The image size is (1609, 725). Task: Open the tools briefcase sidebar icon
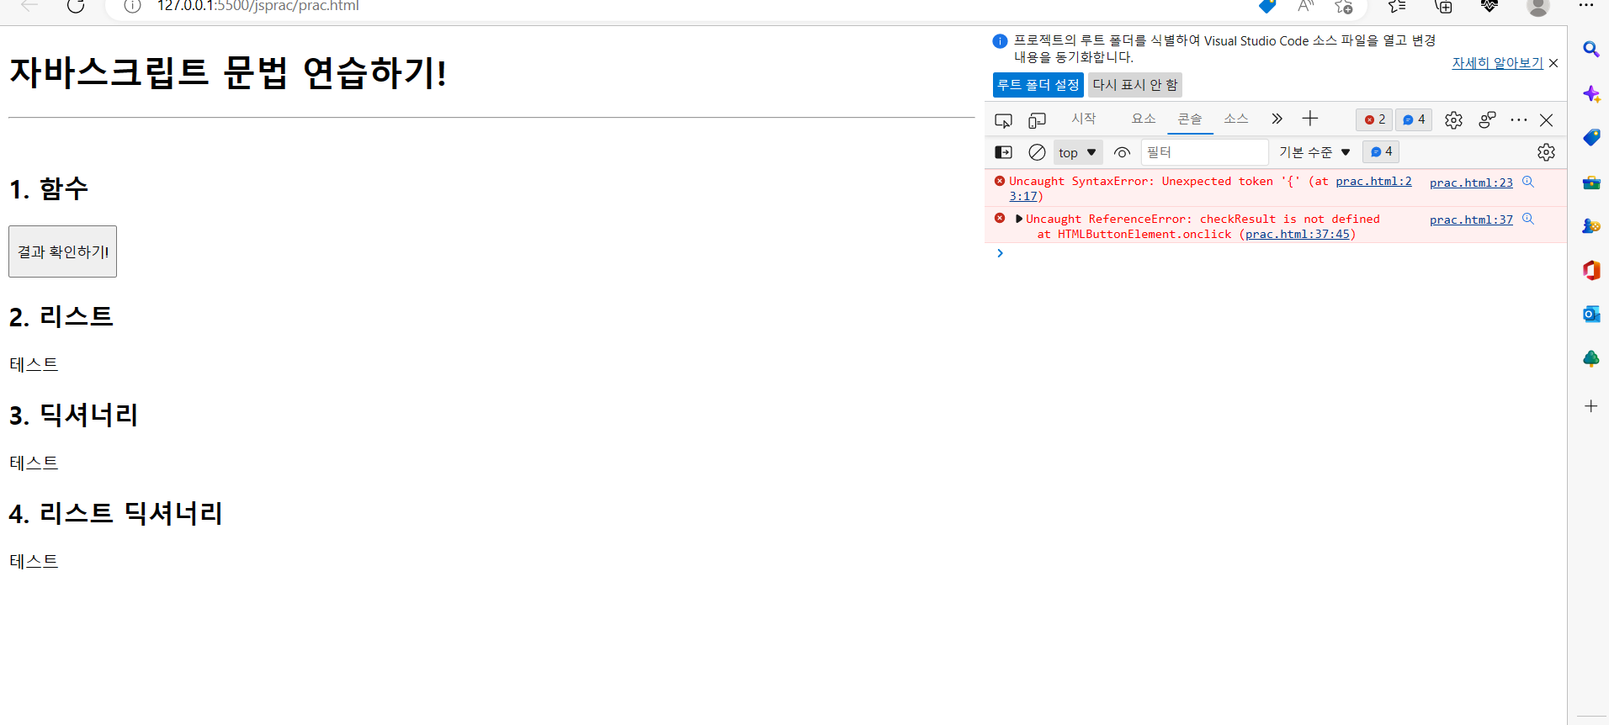(1590, 183)
